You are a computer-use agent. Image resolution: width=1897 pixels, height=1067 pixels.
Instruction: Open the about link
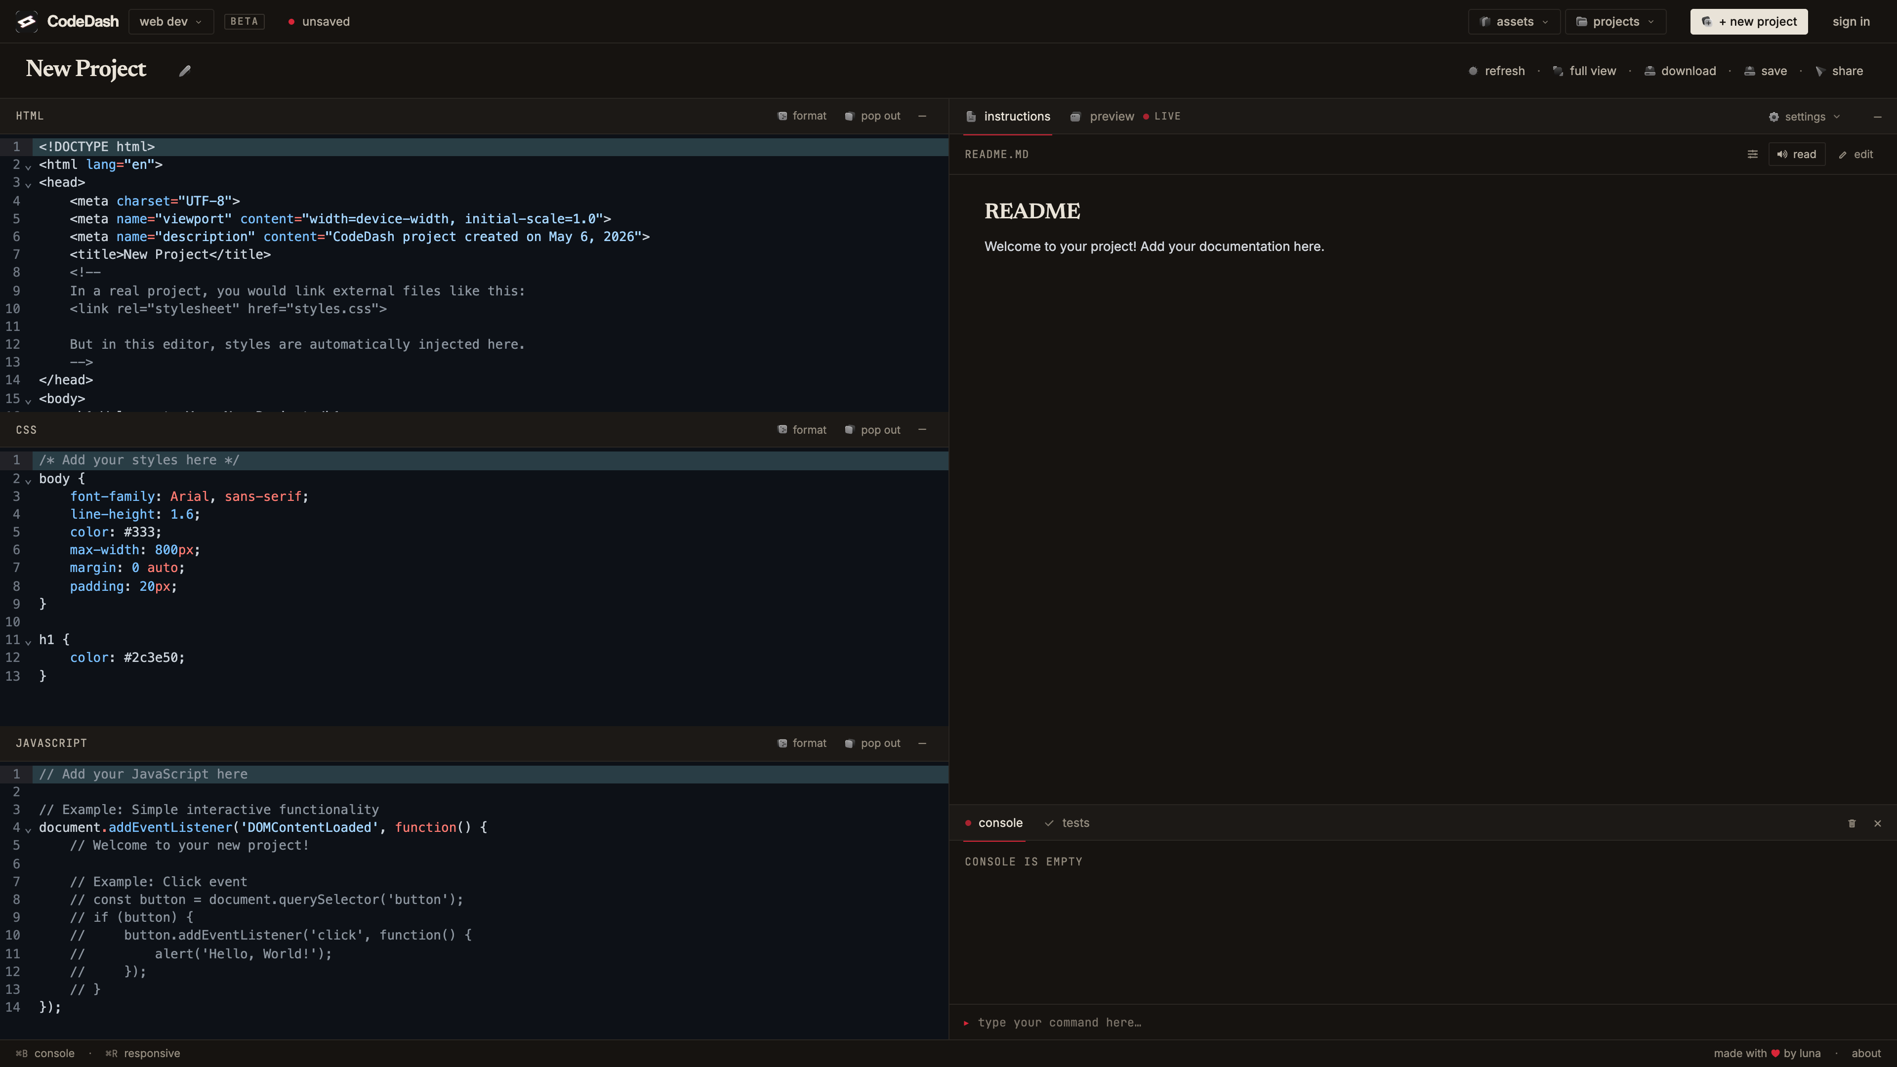point(1866,1053)
